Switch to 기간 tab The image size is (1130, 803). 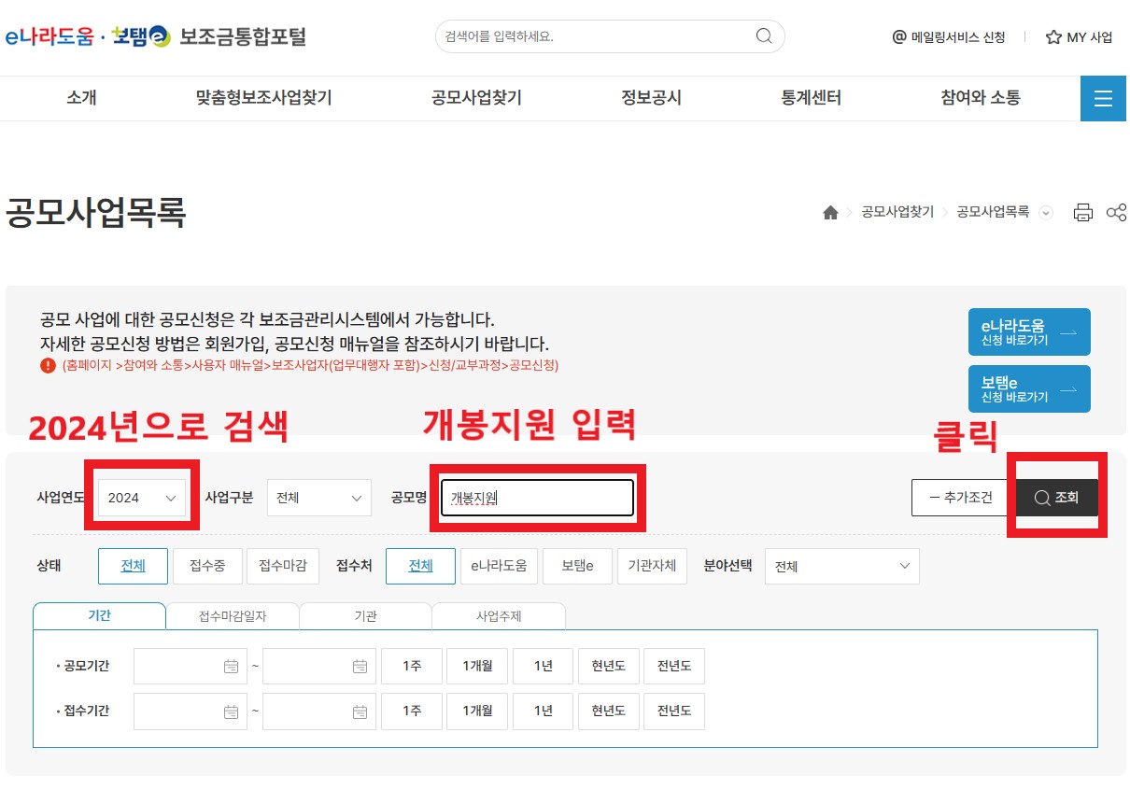99,616
